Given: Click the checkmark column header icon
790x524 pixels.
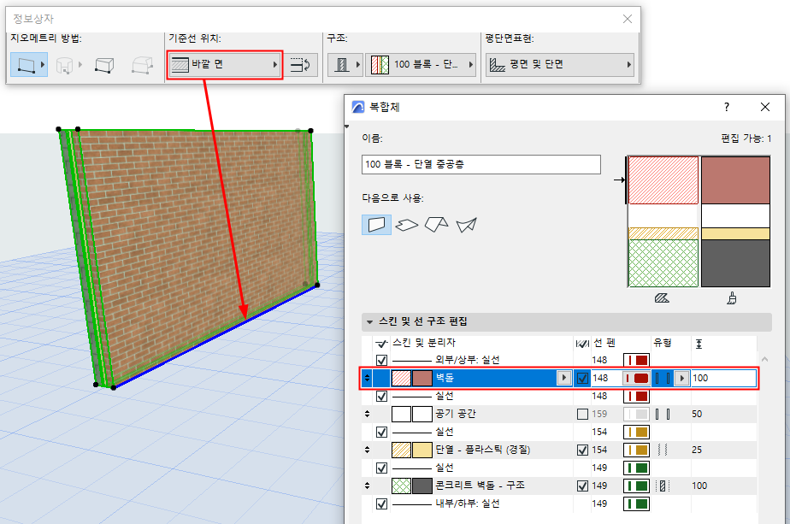Looking at the screenshot, I should 381,344.
